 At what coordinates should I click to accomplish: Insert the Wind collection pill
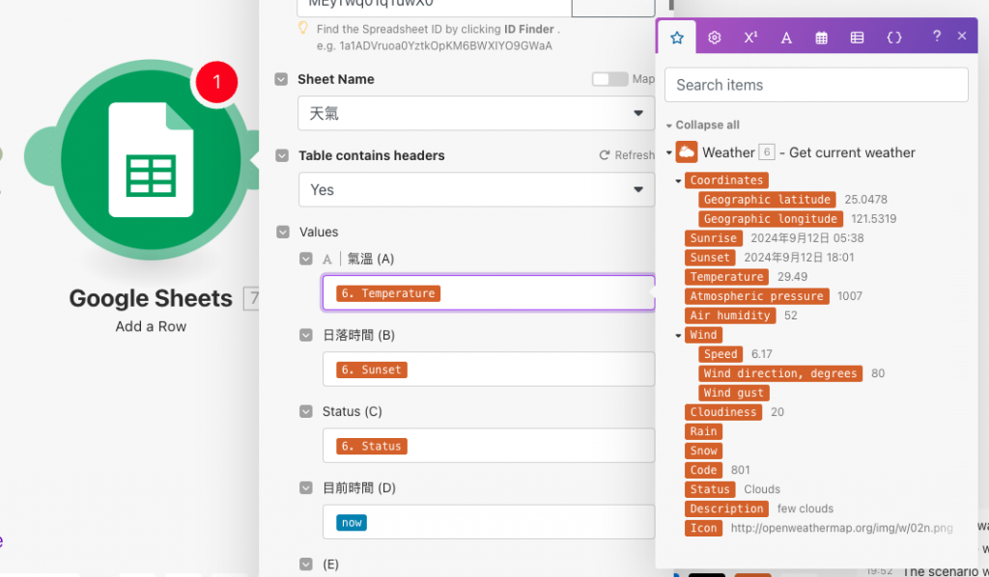[x=703, y=335]
